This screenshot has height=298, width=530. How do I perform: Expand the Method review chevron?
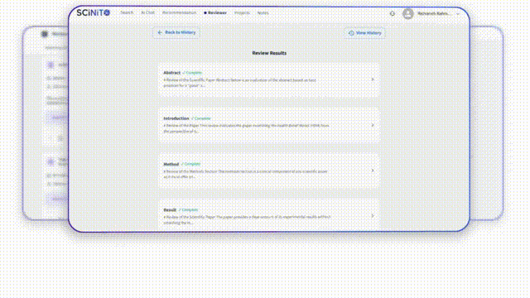click(x=373, y=171)
